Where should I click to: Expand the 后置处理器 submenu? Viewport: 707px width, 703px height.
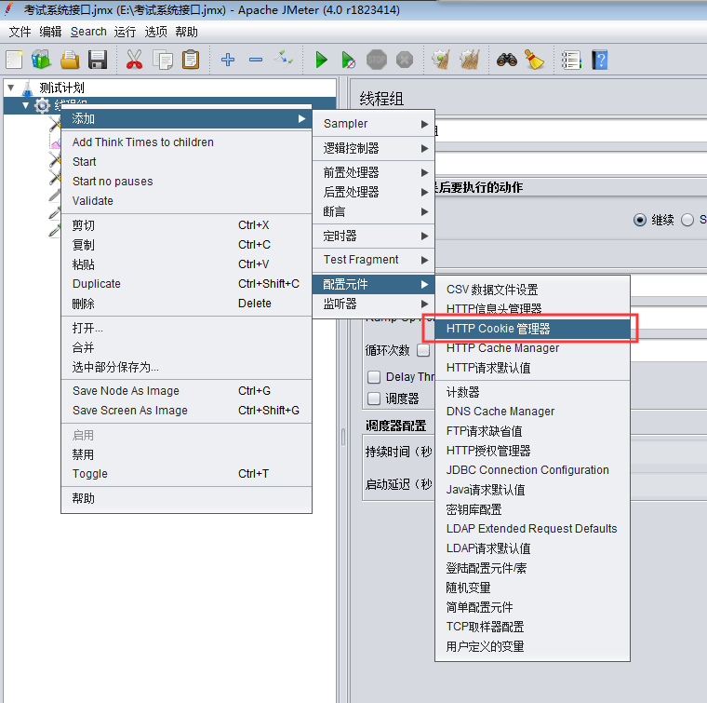click(374, 192)
